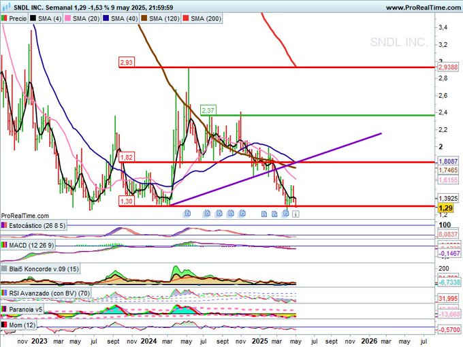Click the chart icon beside SNDL INC. title
The height and width of the screenshot is (347, 463).
7,7
